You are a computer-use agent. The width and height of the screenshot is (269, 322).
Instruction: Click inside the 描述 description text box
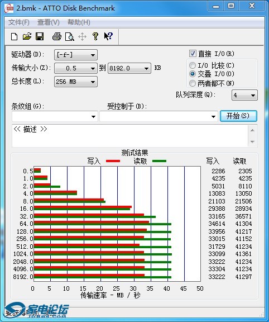[130, 136]
